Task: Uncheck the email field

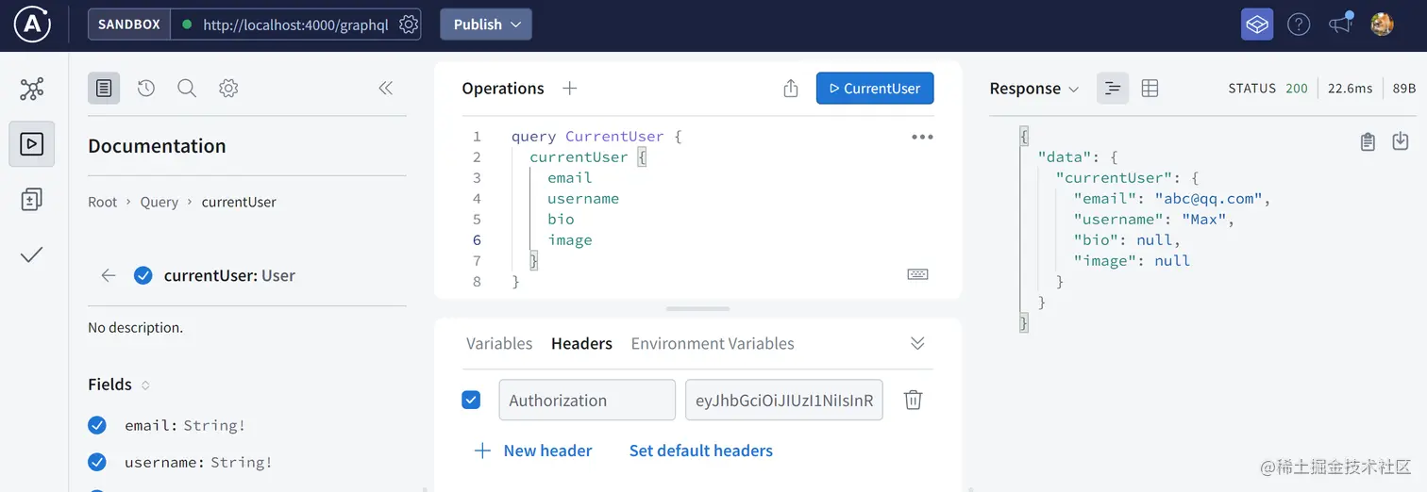Action: (97, 425)
